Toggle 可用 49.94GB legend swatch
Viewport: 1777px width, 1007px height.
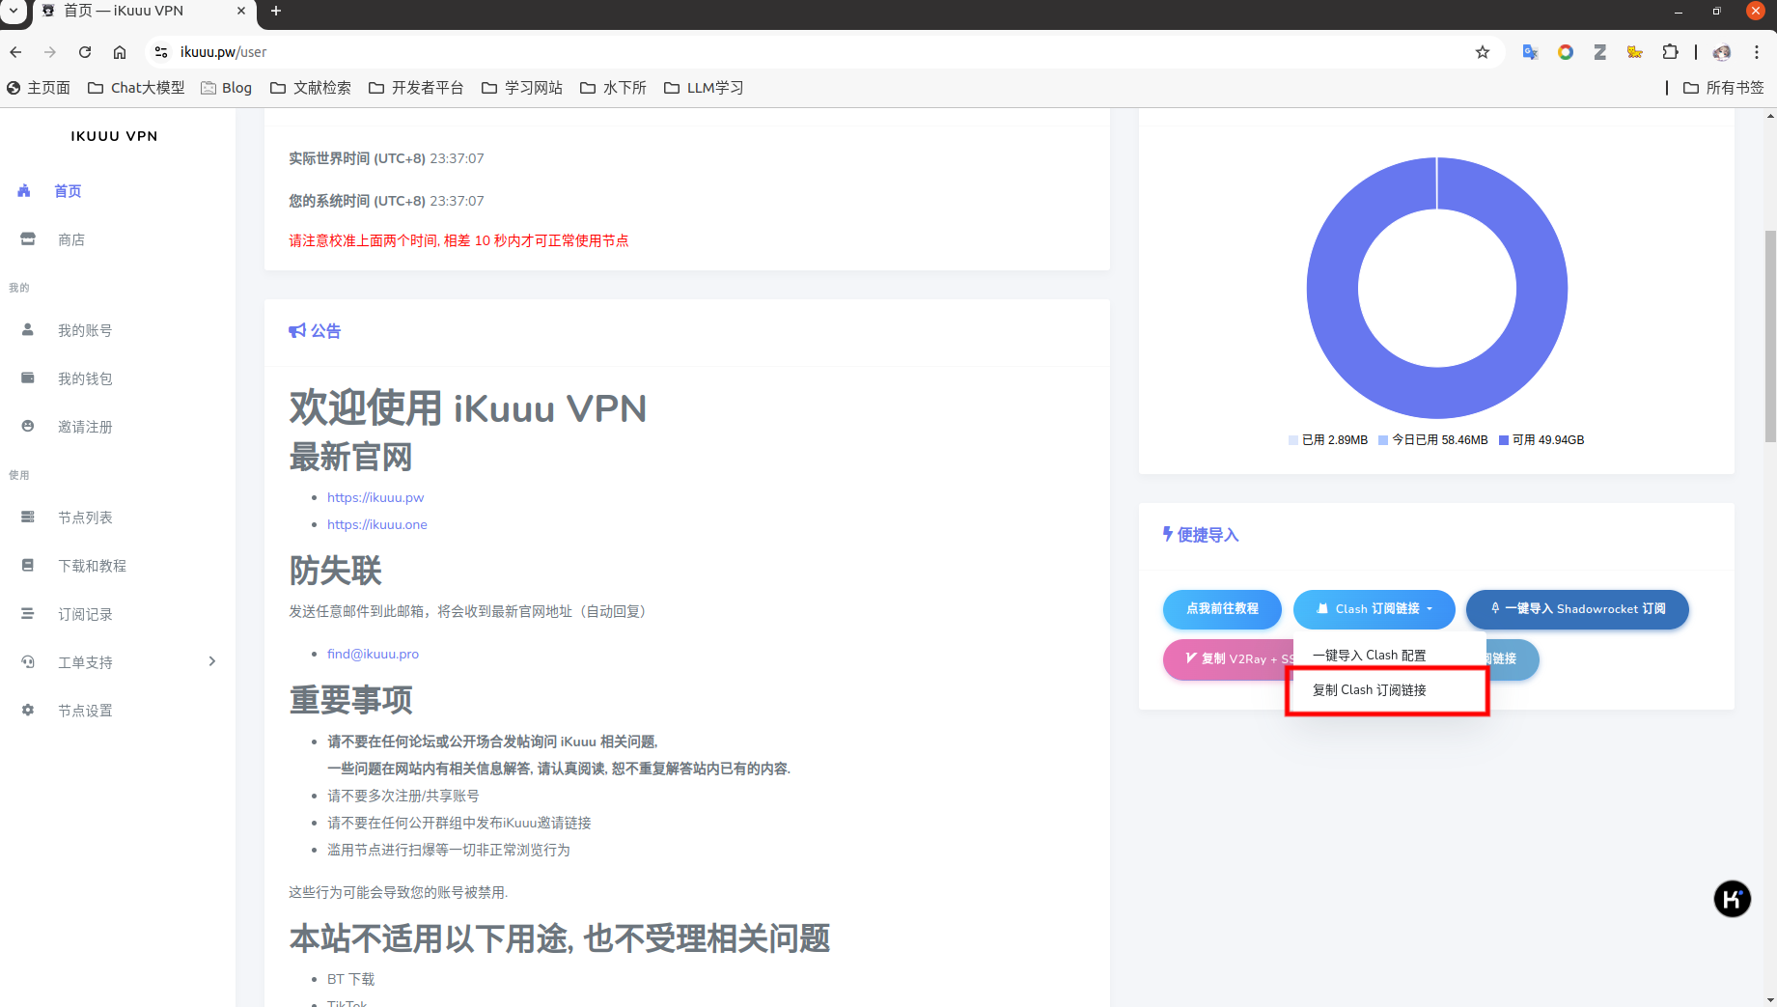[x=1504, y=440]
